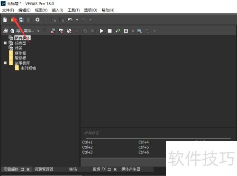Screen dimensions: 237x176
Task: Close the 视频 FX panel with its X
Action: click(x=115, y=169)
